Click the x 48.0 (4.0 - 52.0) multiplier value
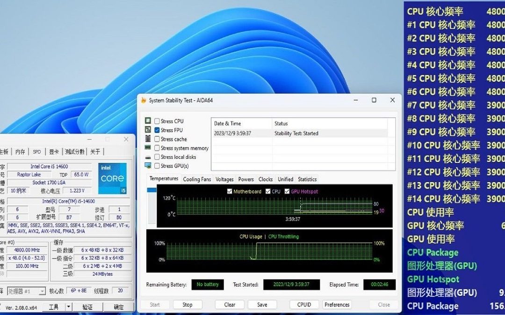 (x=27, y=258)
